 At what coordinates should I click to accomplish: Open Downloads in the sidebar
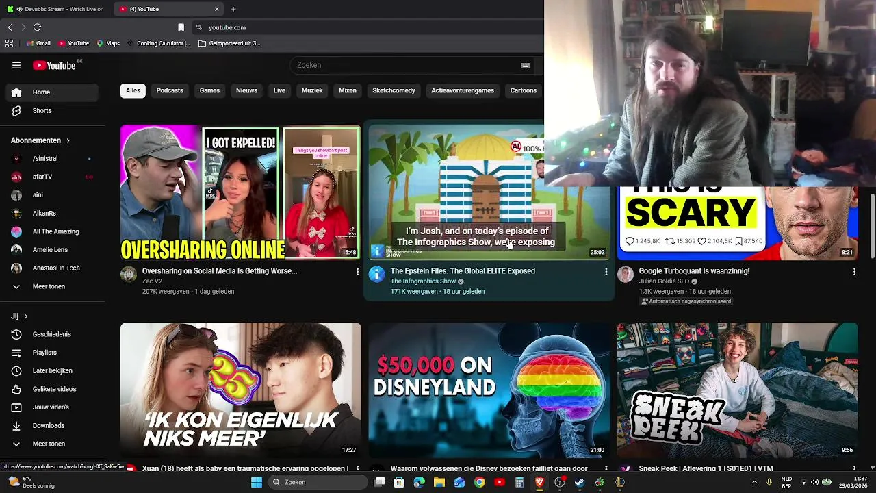pos(51,425)
